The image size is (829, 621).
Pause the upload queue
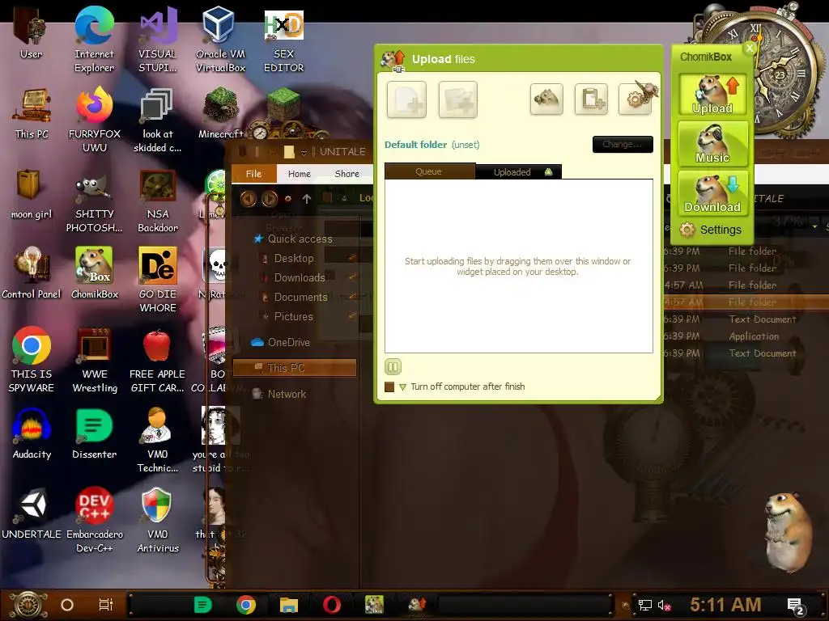click(x=393, y=366)
